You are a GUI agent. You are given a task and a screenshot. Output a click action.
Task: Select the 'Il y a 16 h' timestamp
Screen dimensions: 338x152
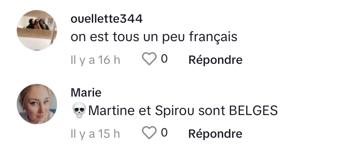[x=95, y=60]
